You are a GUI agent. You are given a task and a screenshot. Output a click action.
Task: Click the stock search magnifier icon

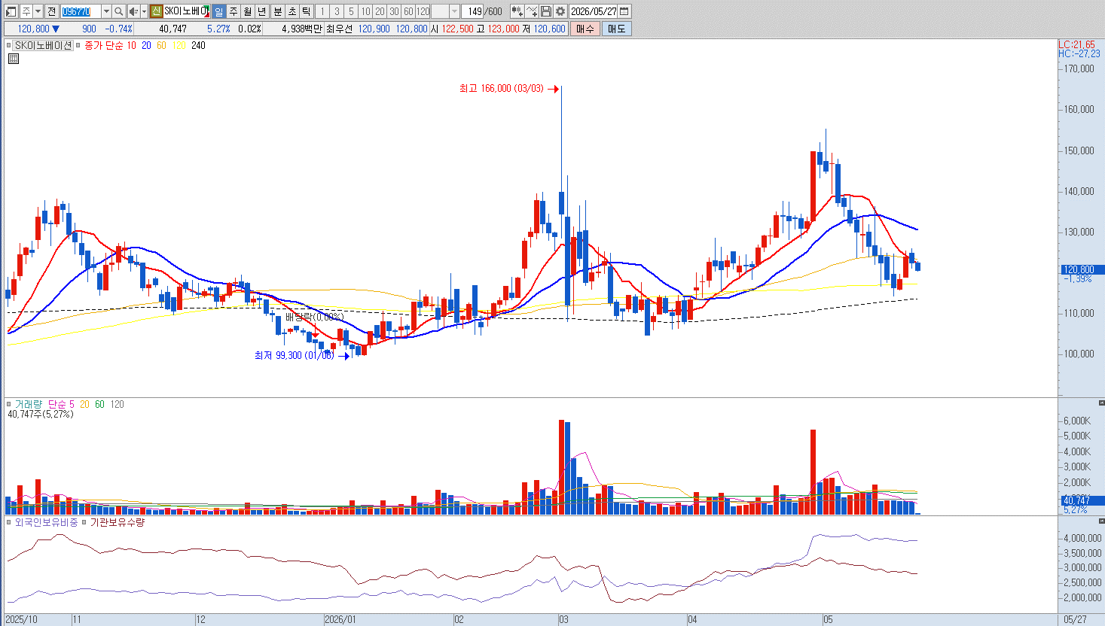coord(119,11)
